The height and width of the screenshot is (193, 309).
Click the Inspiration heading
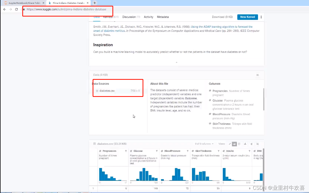103,45
